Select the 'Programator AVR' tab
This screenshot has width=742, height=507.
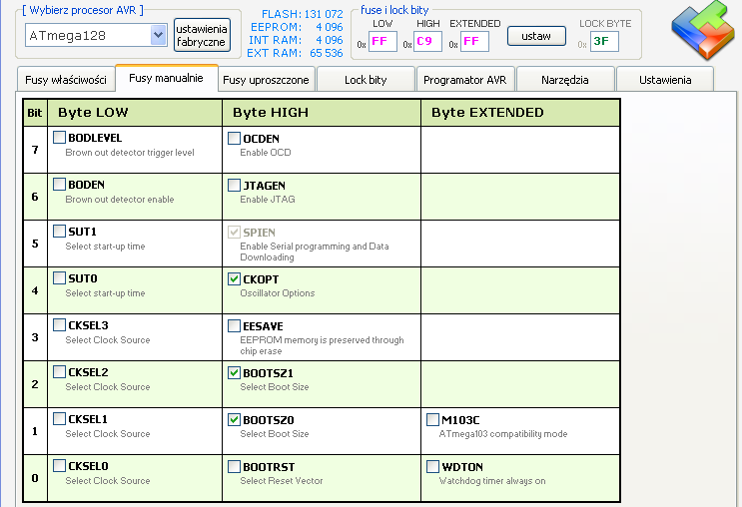pyautogui.click(x=465, y=79)
